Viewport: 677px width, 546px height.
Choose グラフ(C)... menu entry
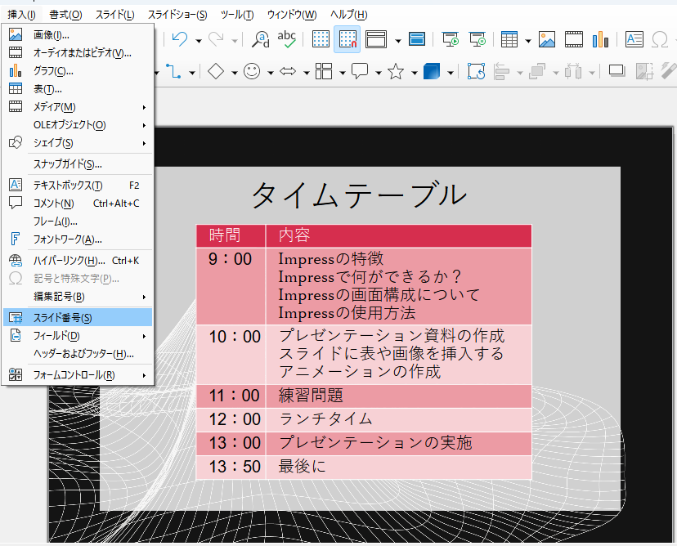pyautogui.click(x=78, y=71)
